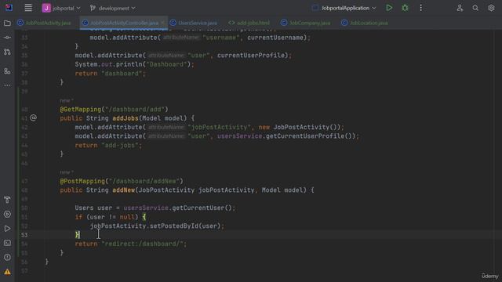Screen dimensions: 502x282
Task: Click the "jobPostActivity" attribute string
Action: coord(220,127)
